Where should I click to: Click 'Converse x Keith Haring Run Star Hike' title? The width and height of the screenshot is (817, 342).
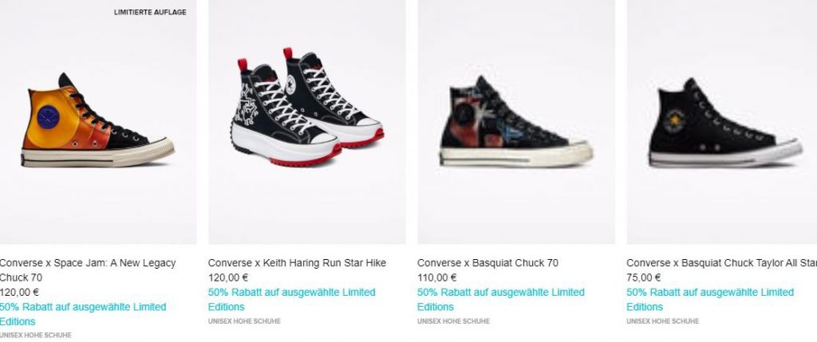click(297, 263)
